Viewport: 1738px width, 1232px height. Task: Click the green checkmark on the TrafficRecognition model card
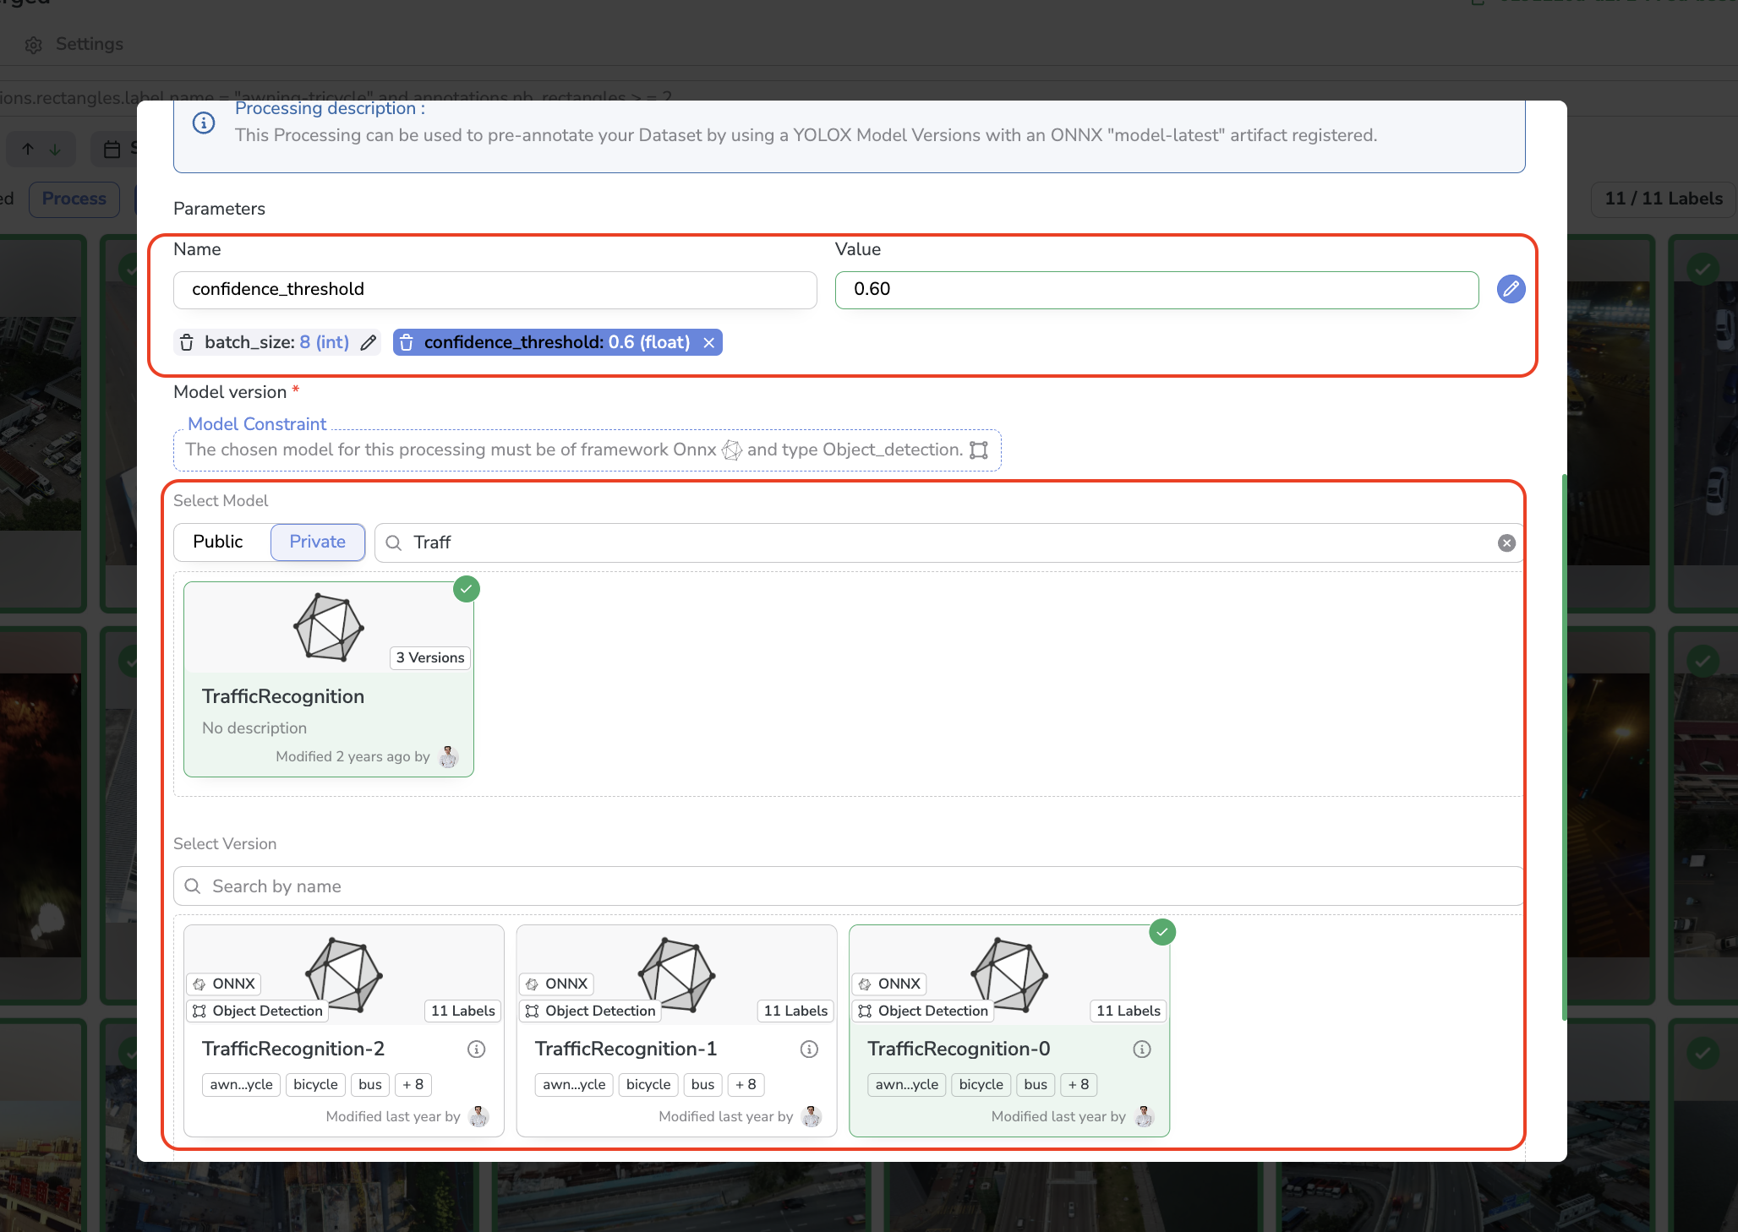pos(467,589)
